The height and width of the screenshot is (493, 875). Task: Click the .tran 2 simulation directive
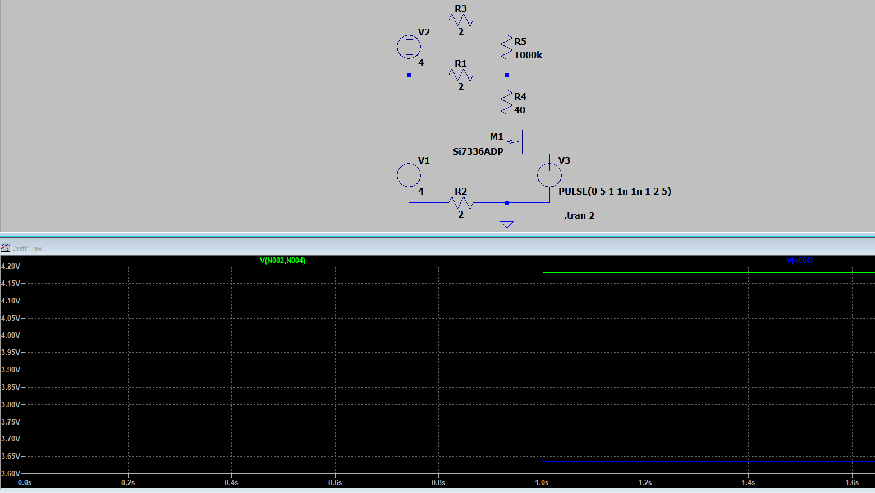579,215
